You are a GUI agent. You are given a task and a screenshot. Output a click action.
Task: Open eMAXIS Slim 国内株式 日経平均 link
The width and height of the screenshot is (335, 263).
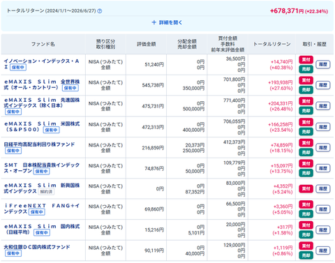tap(42, 229)
